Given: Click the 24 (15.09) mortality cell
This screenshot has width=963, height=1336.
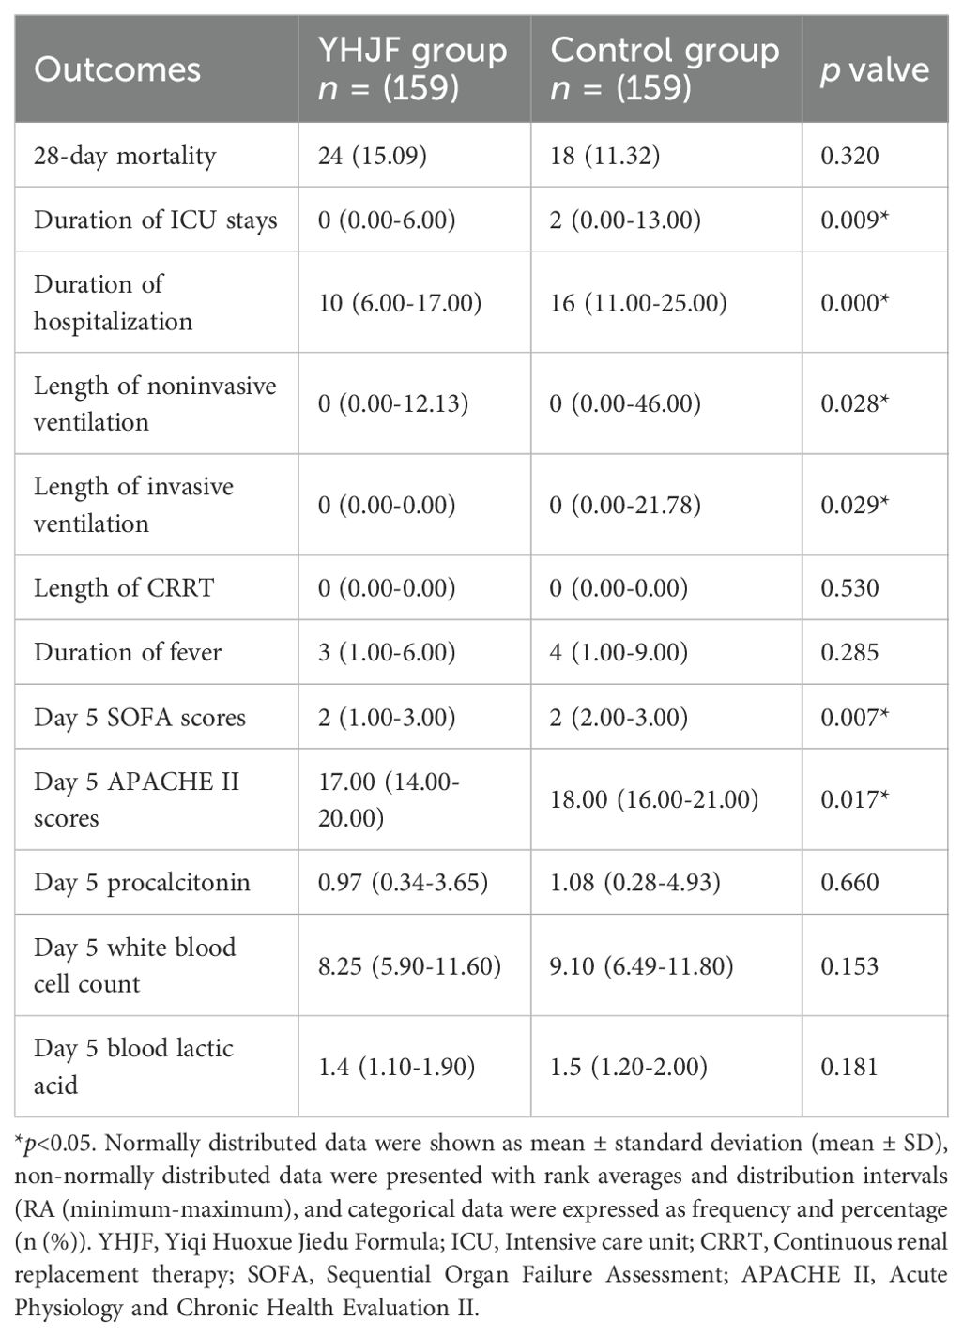Looking at the screenshot, I should point(373,155).
